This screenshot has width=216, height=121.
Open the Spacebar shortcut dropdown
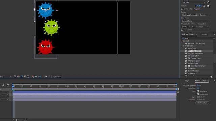193,2
